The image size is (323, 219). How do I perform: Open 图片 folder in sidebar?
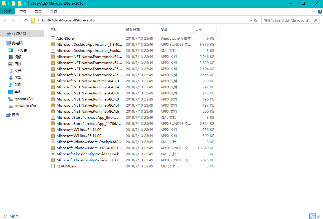point(18,64)
